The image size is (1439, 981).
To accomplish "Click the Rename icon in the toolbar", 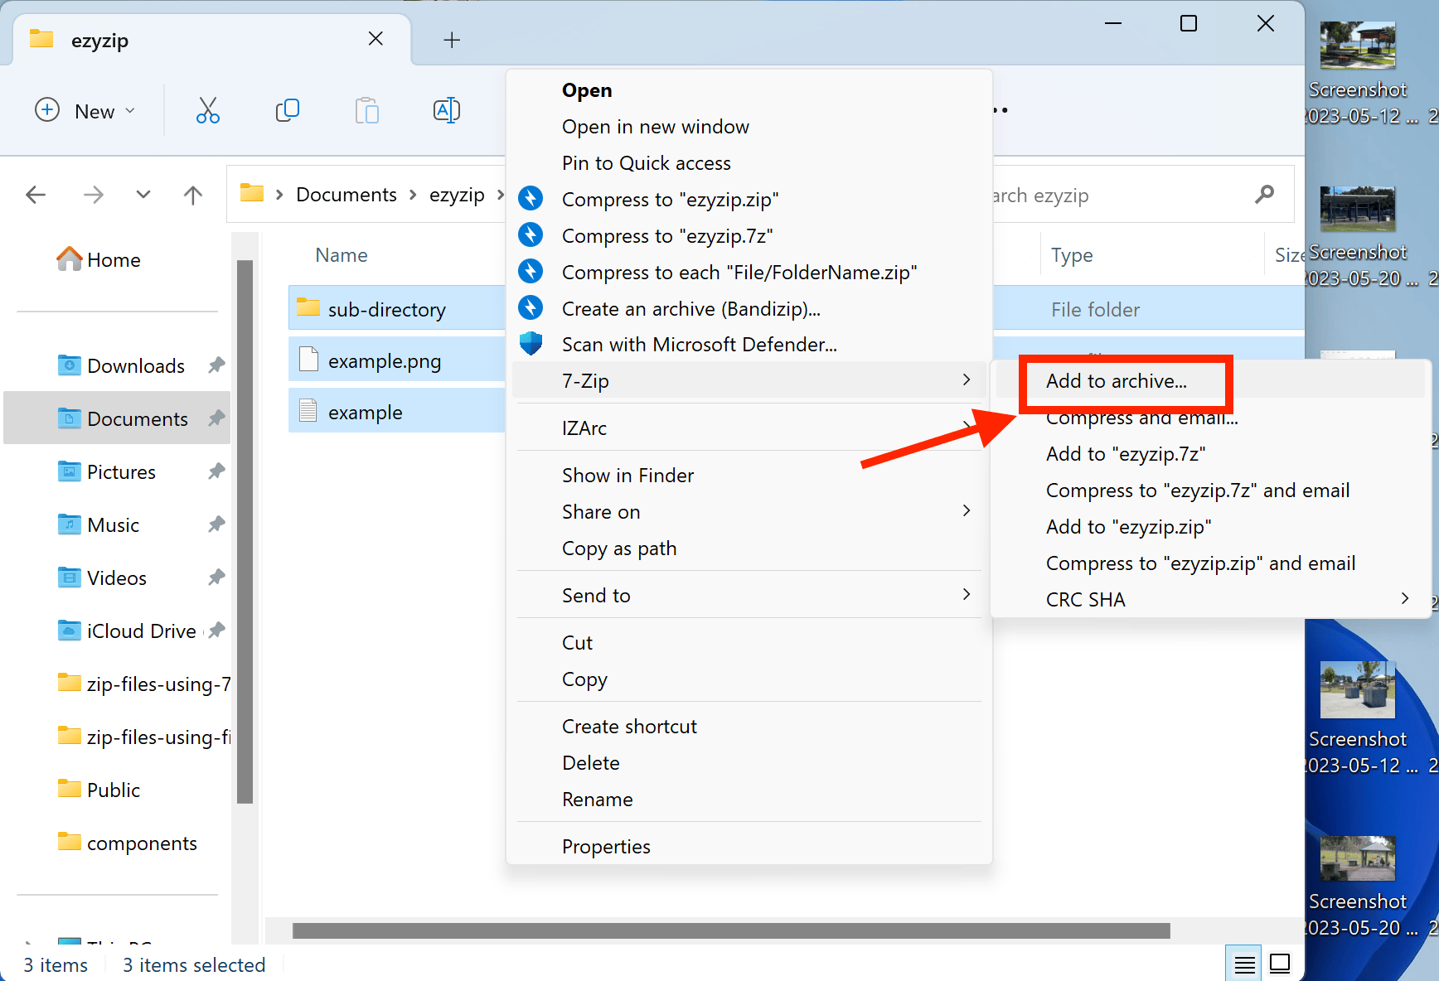I will (446, 110).
